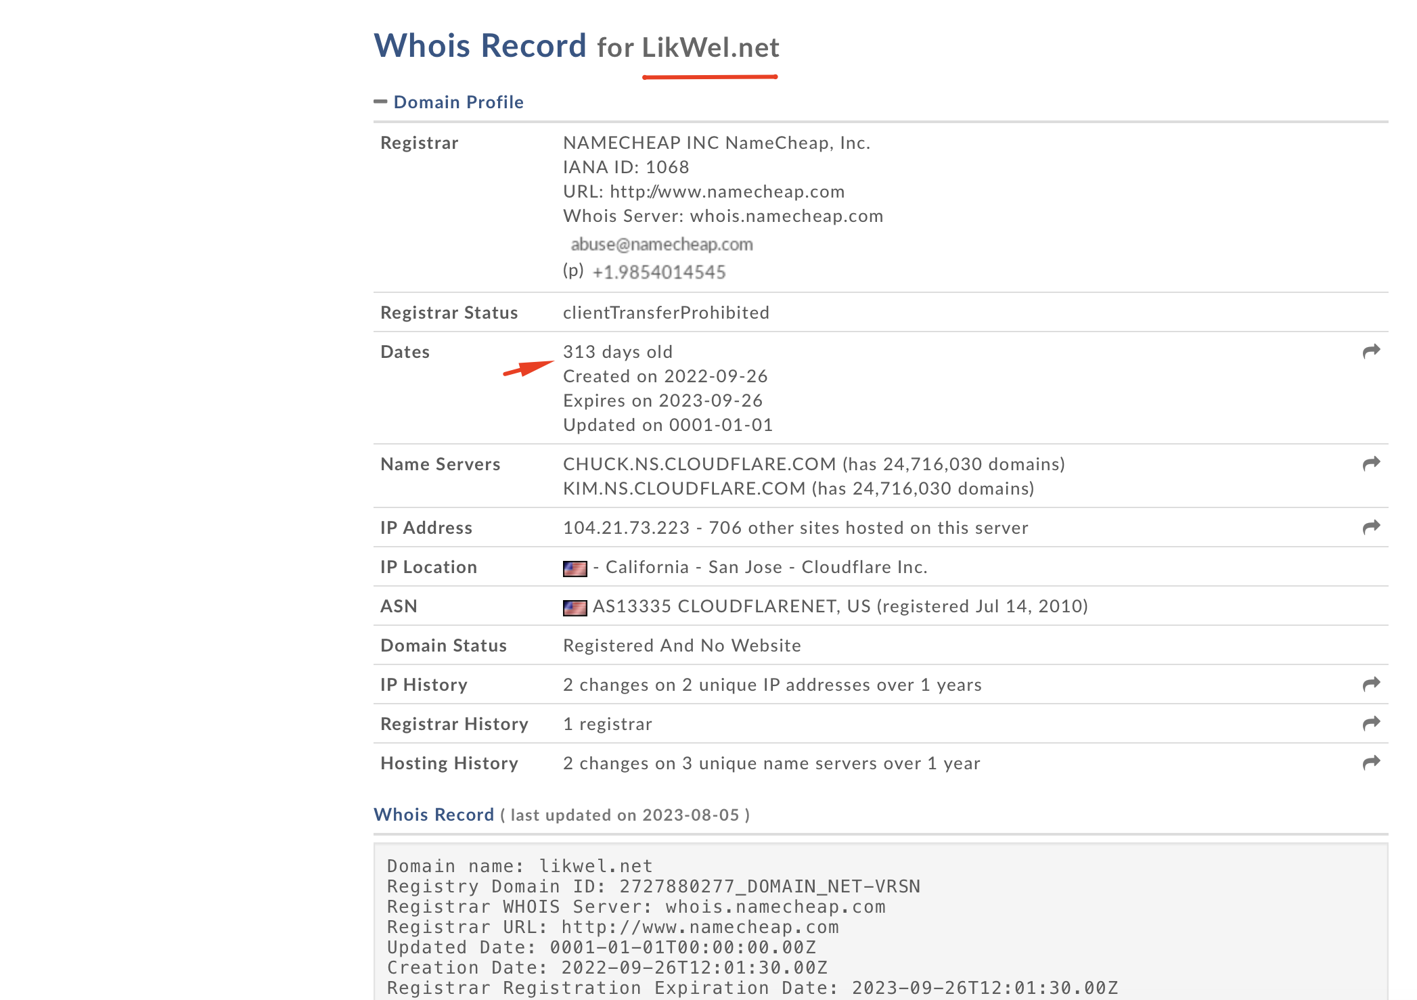Click US flag icon in IP Location row
The height and width of the screenshot is (1000, 1417).
(x=575, y=568)
